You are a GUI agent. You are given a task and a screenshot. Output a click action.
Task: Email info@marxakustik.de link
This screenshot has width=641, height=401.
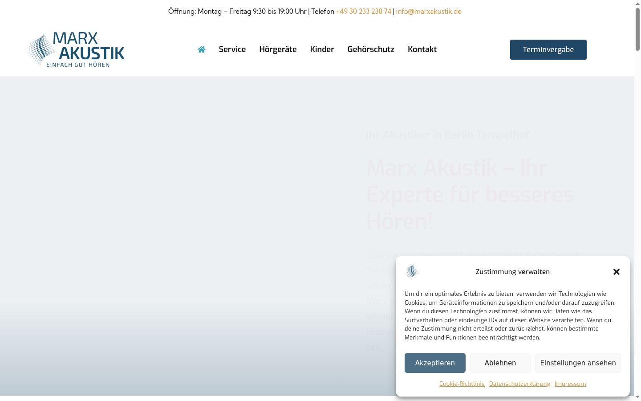click(x=429, y=12)
